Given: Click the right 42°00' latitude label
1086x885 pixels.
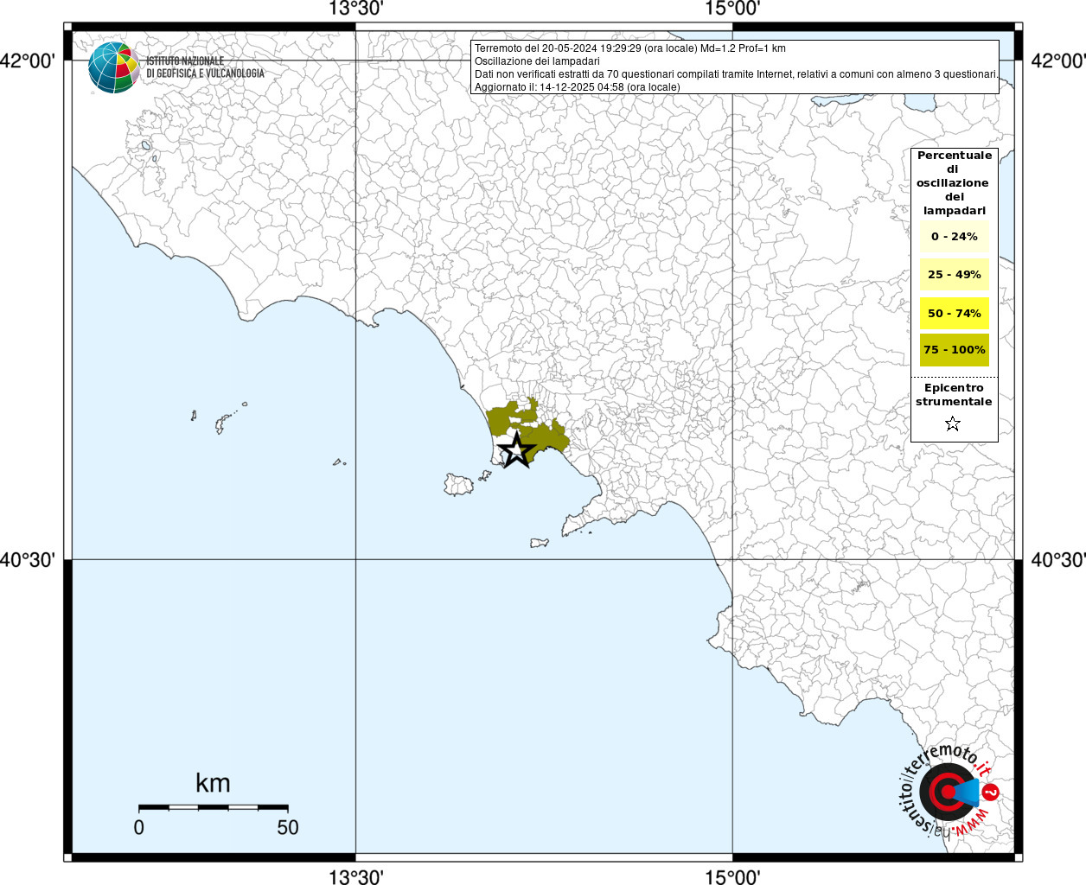Looking at the screenshot, I should pos(1058,60).
